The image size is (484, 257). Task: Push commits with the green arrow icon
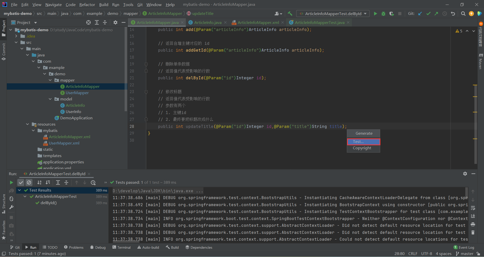click(436, 14)
